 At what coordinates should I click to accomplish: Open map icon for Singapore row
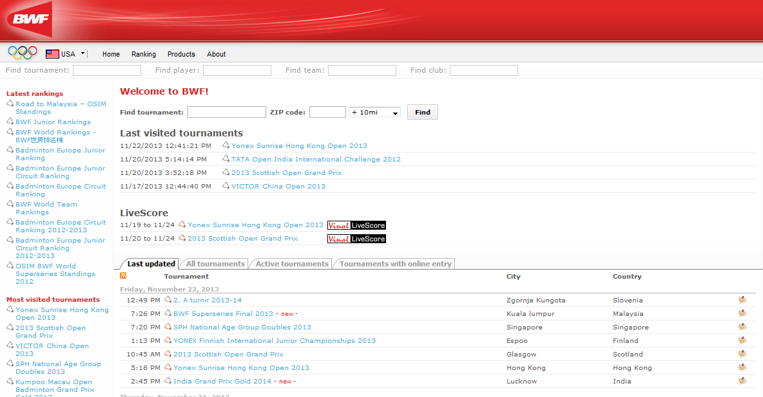coord(742,327)
